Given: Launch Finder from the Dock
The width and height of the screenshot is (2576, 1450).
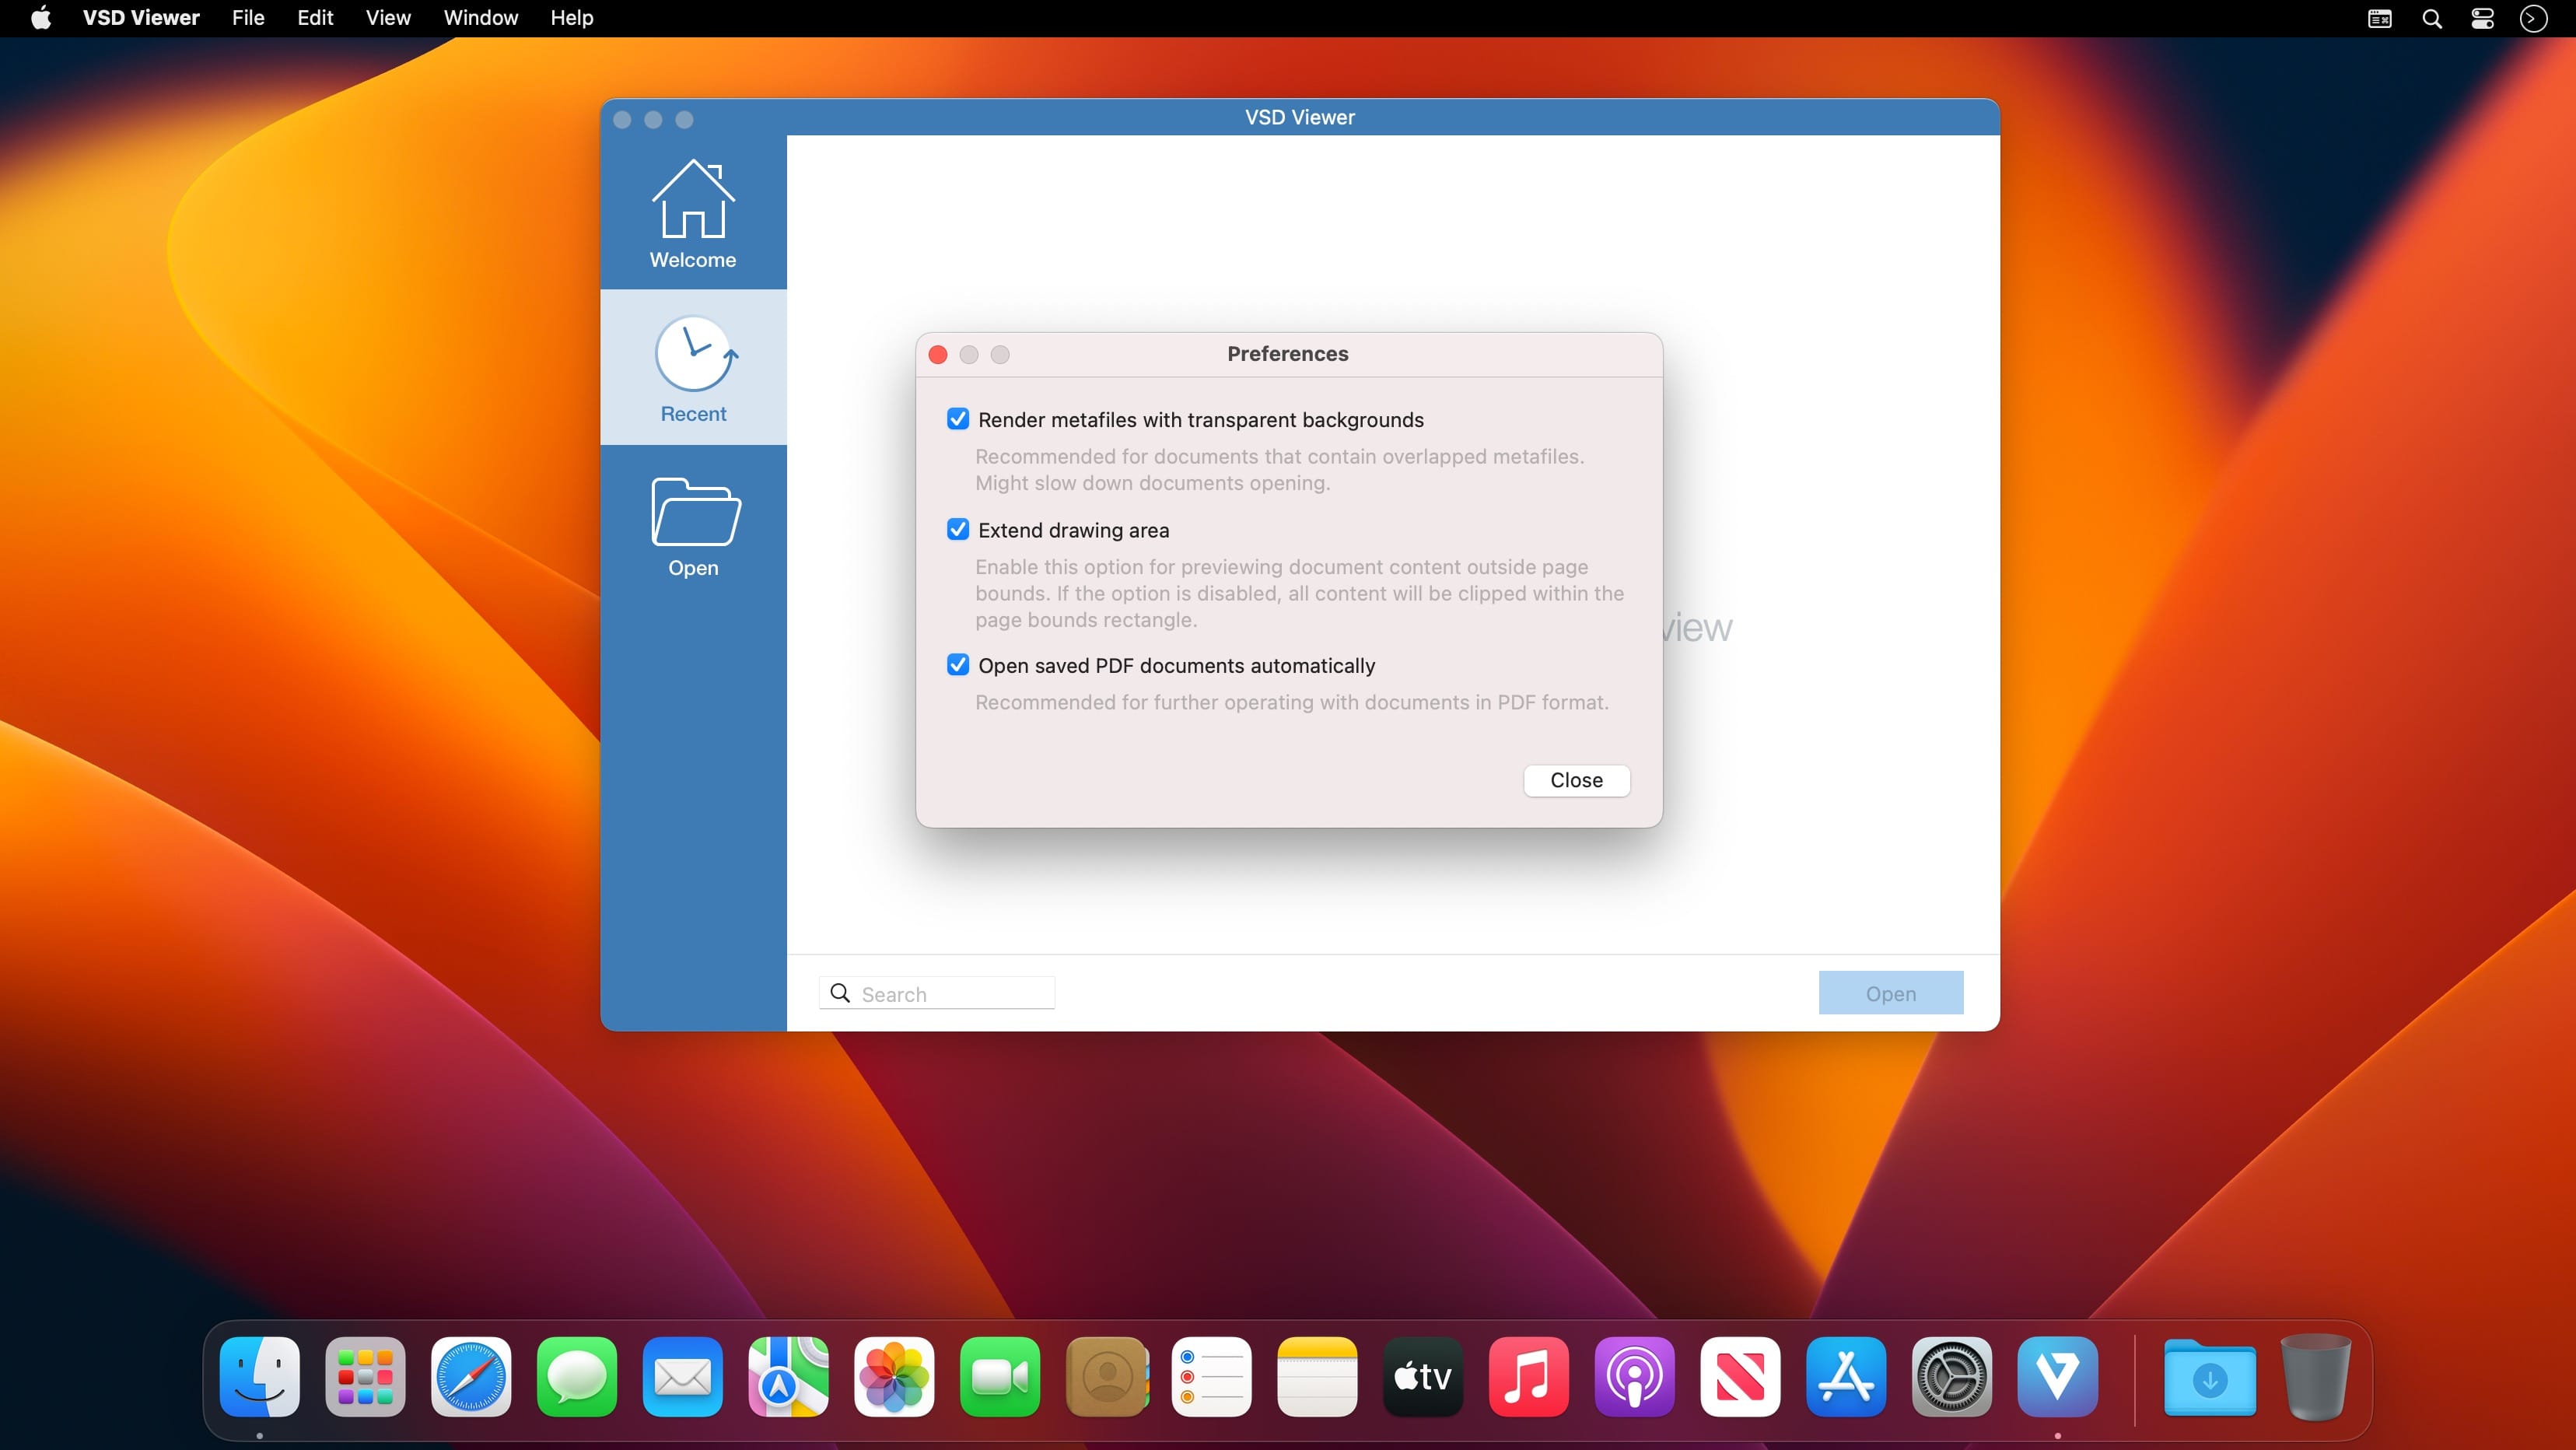Looking at the screenshot, I should (x=260, y=1377).
